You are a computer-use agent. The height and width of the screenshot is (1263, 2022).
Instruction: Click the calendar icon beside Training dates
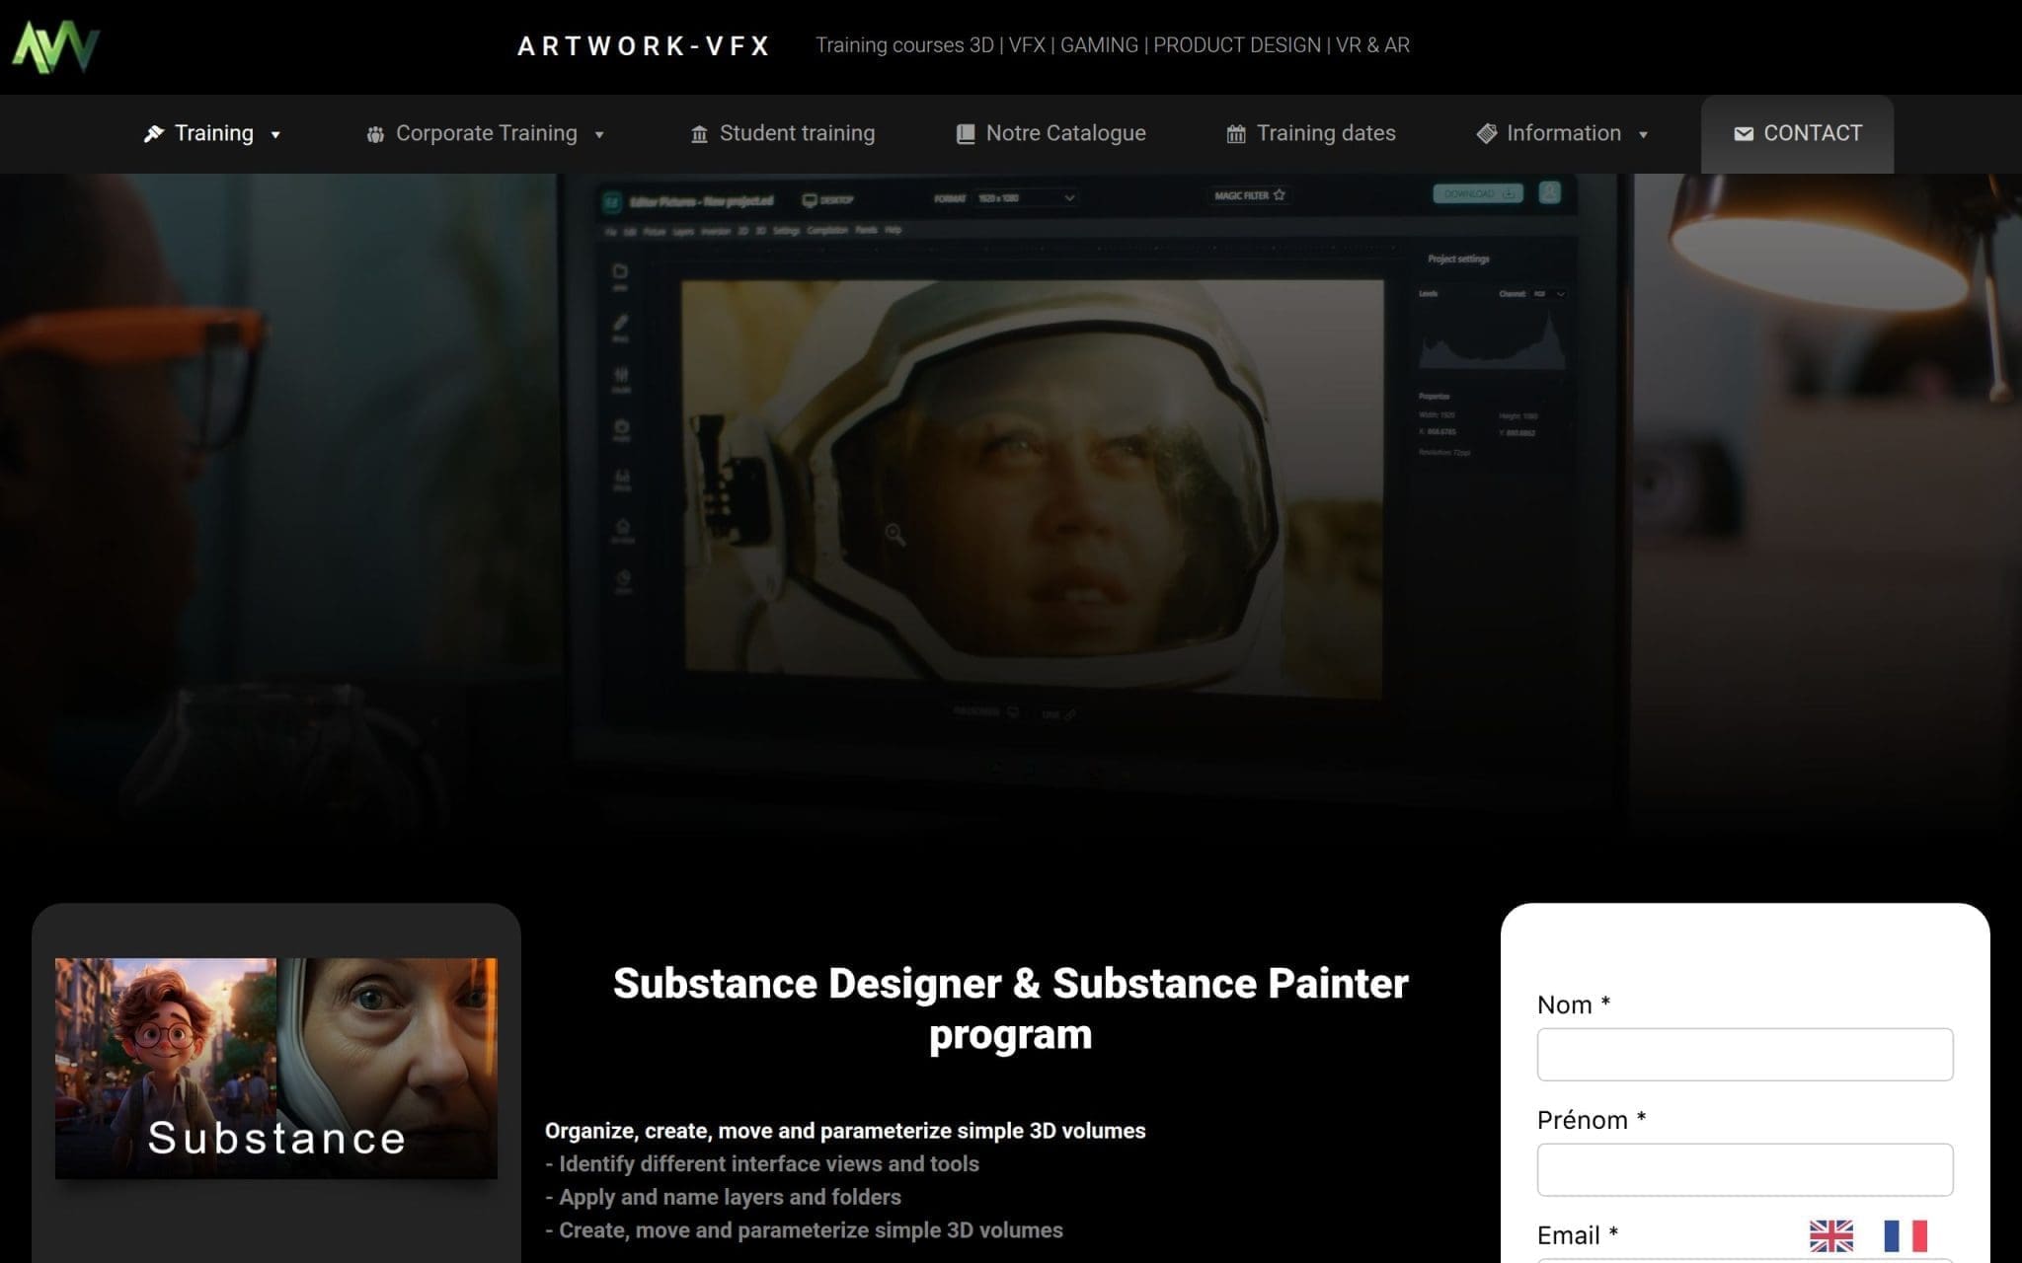click(1236, 134)
